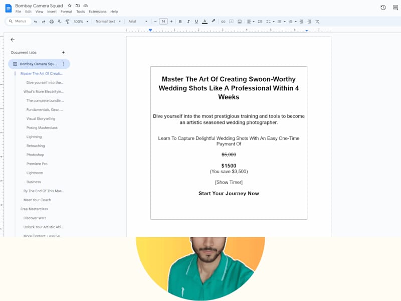The image size is (401, 301).
Task: Open the zoom 100% dropdown
Action: tap(81, 22)
